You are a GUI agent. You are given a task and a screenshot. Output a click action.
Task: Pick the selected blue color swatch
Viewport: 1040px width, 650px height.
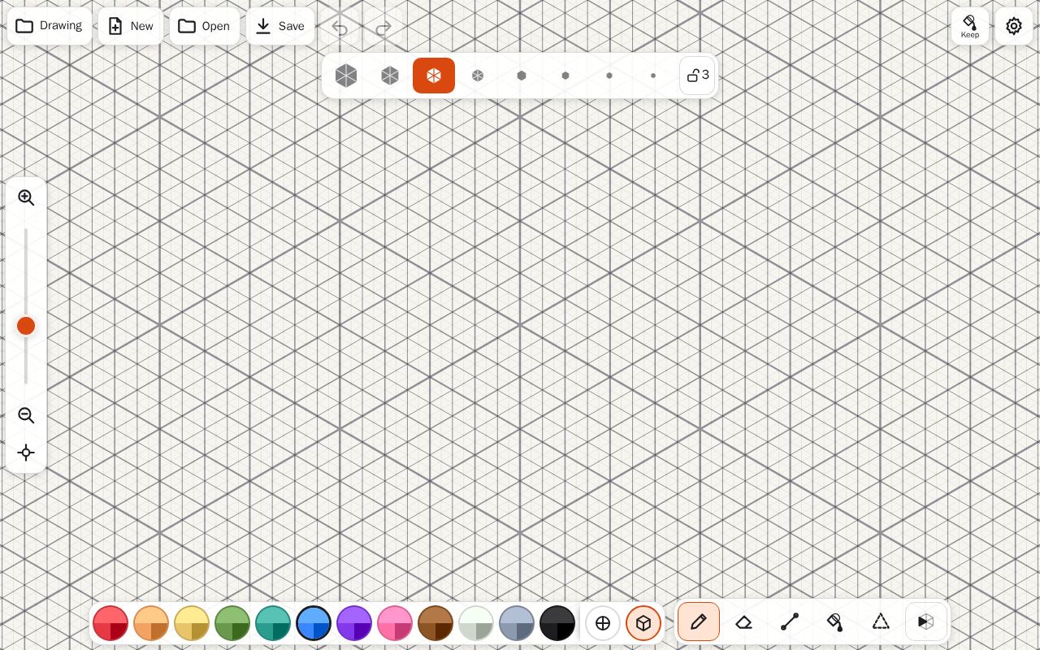[x=314, y=623]
